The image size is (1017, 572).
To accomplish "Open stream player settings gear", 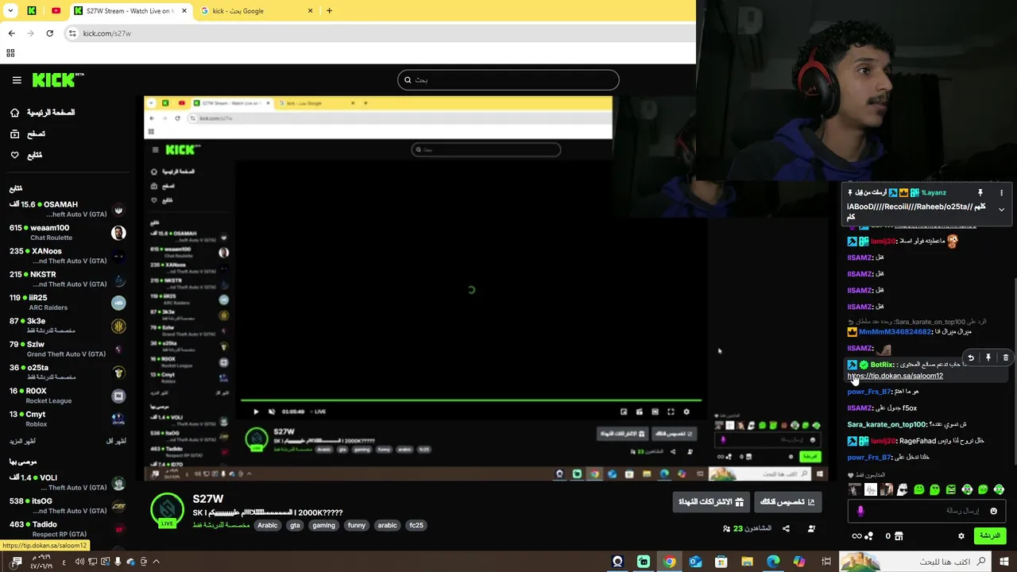I will coord(686,412).
